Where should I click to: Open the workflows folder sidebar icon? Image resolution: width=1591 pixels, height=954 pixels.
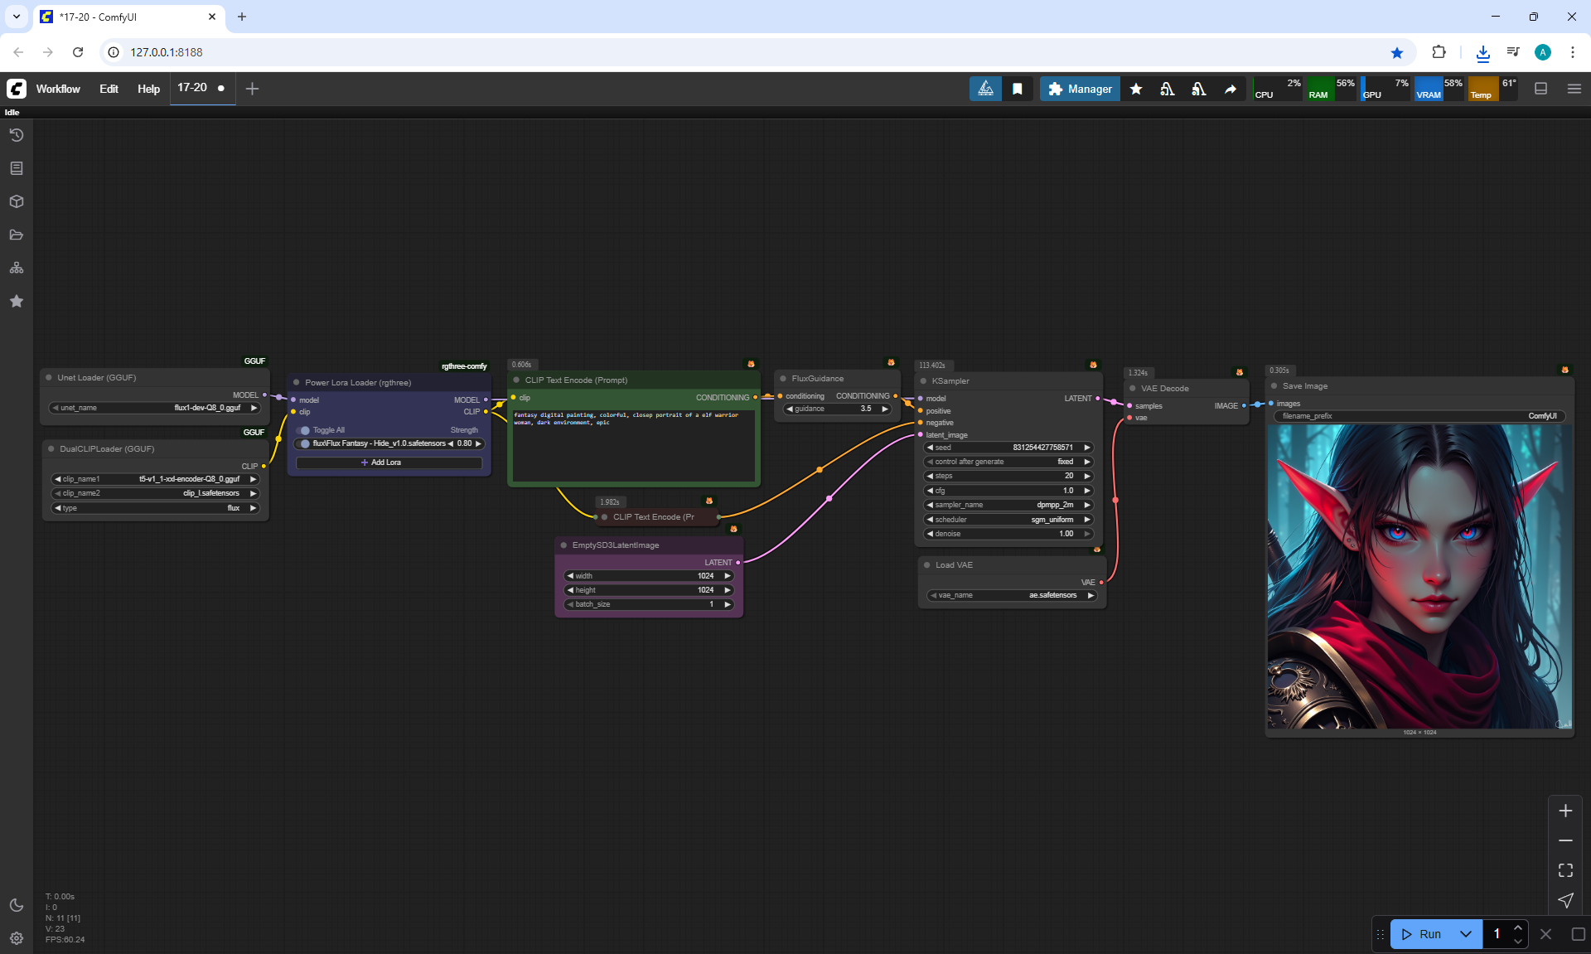tap(16, 235)
